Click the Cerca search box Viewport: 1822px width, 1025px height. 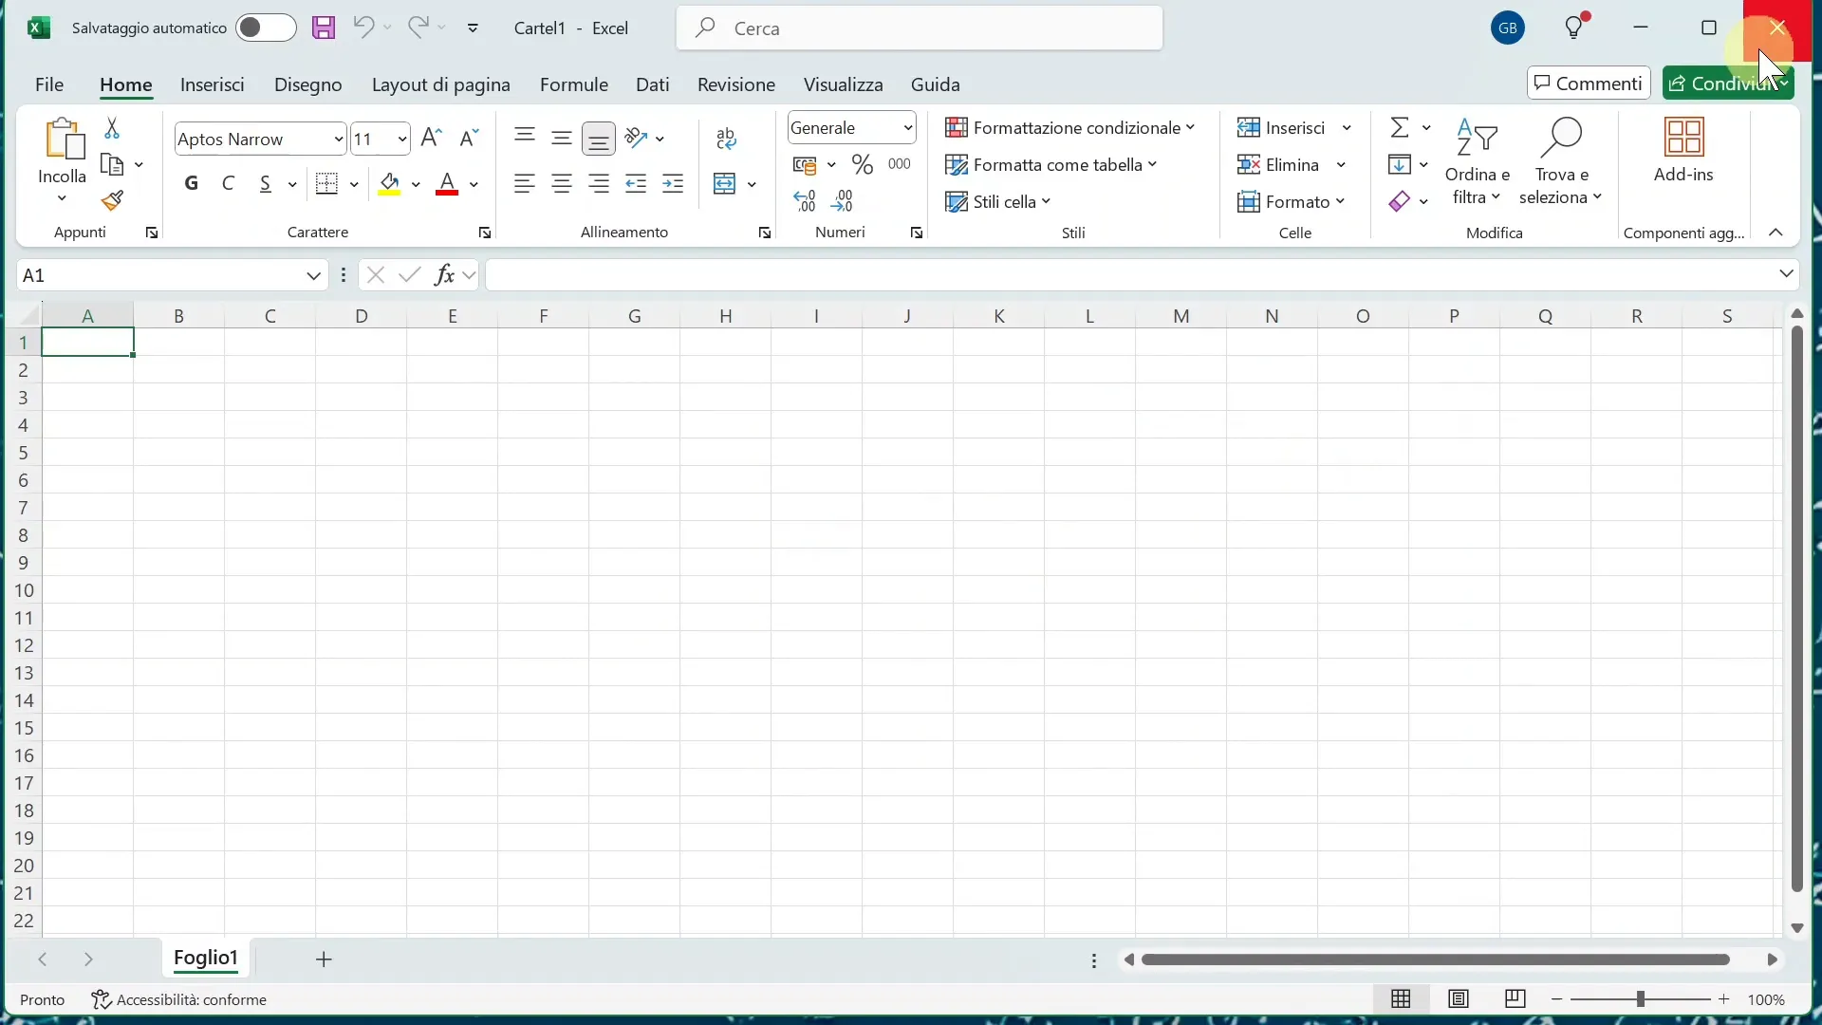point(920,28)
